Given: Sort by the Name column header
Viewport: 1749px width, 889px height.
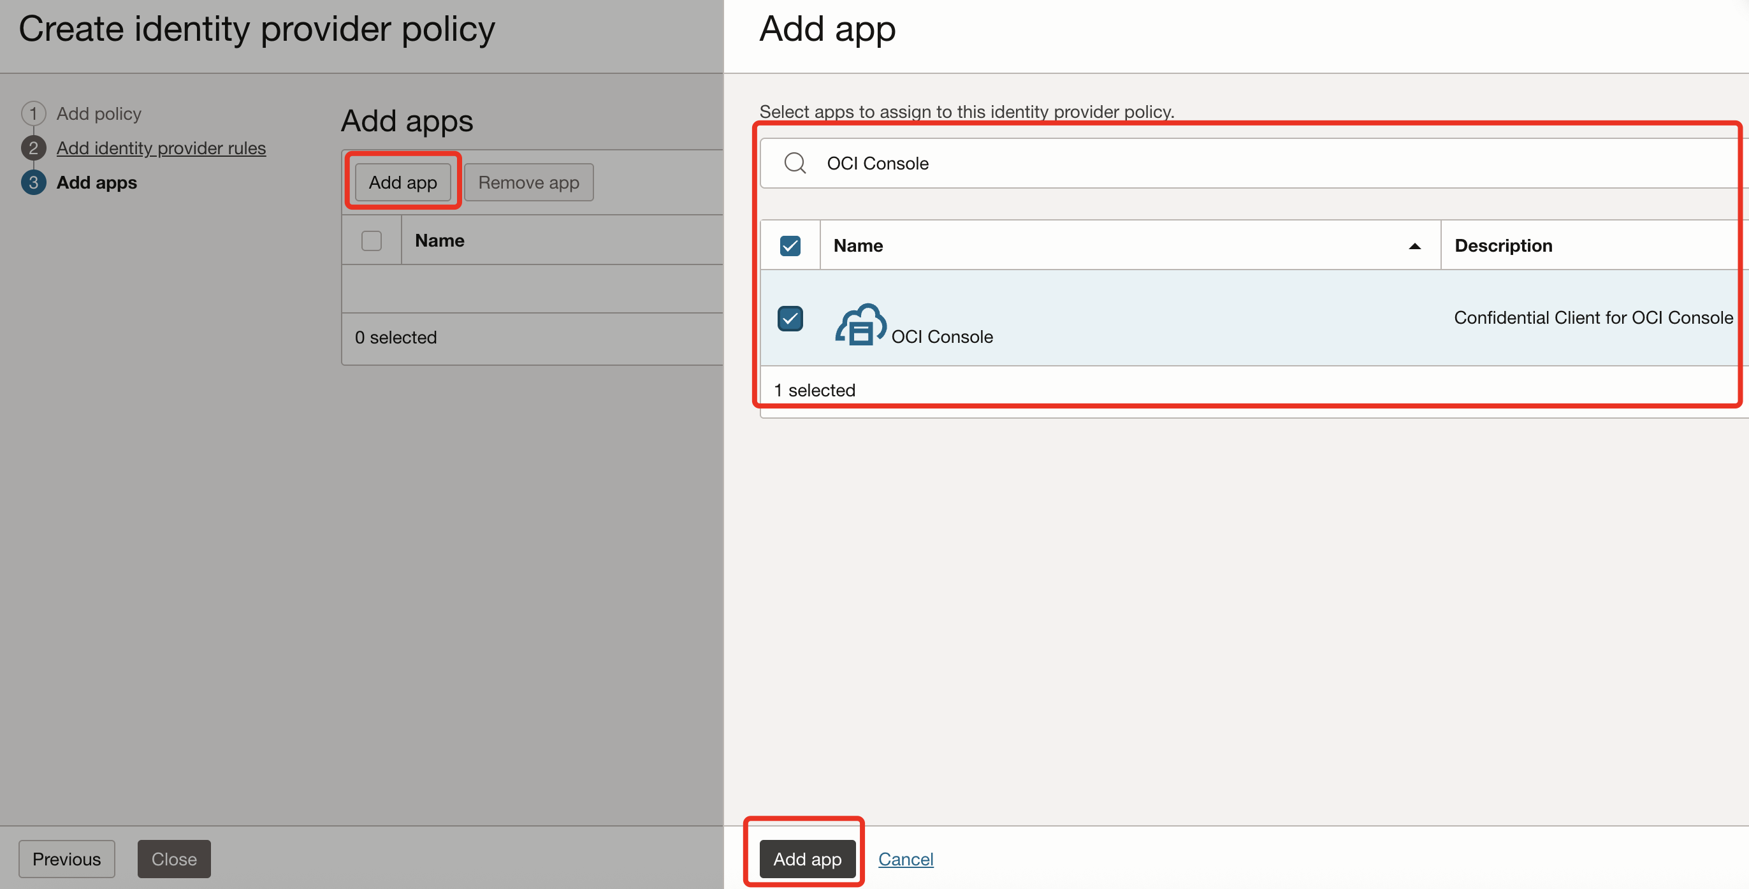Looking at the screenshot, I should click(x=858, y=245).
